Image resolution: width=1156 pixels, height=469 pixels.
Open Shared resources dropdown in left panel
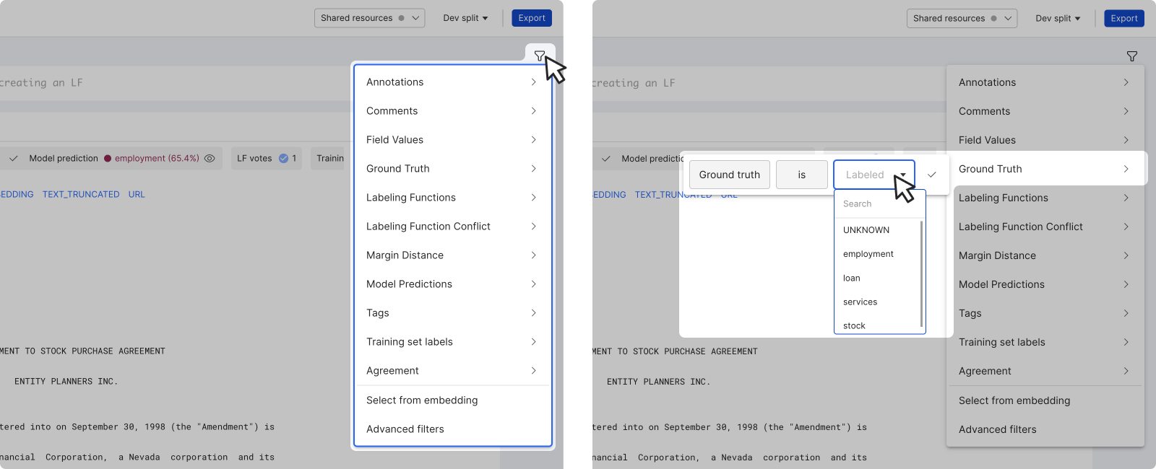(x=370, y=18)
